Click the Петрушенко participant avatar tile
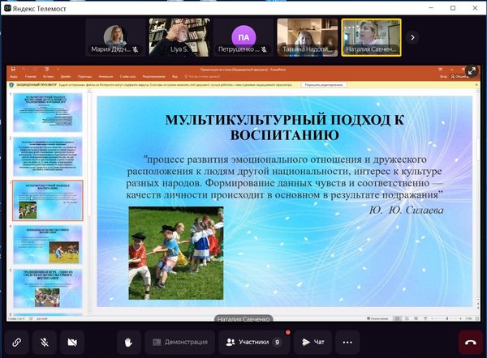 [x=243, y=36]
